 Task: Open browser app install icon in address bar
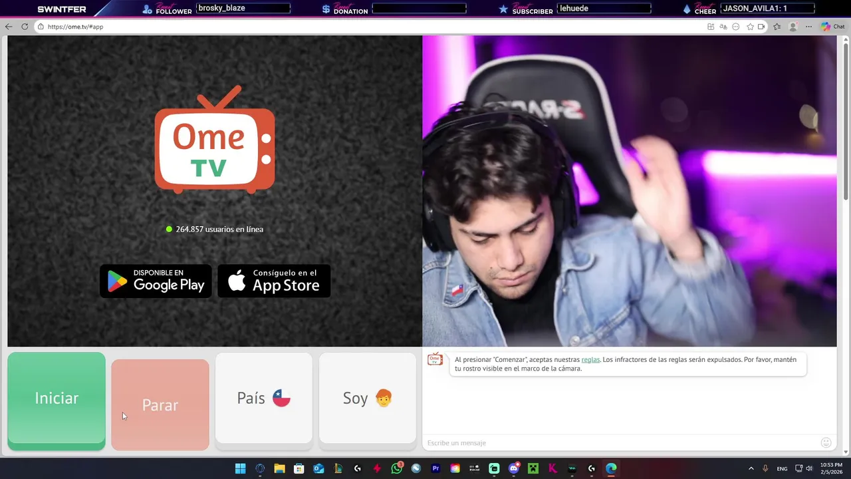pos(711,27)
